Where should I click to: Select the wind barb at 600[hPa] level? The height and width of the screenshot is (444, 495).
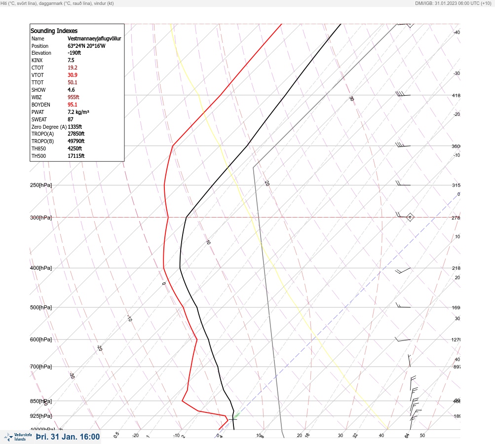pyautogui.click(x=403, y=339)
